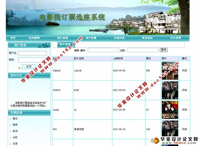The width and height of the screenshot is (201, 146).
Task: Focus the 名称 search input
Action: click(x=143, y=50)
